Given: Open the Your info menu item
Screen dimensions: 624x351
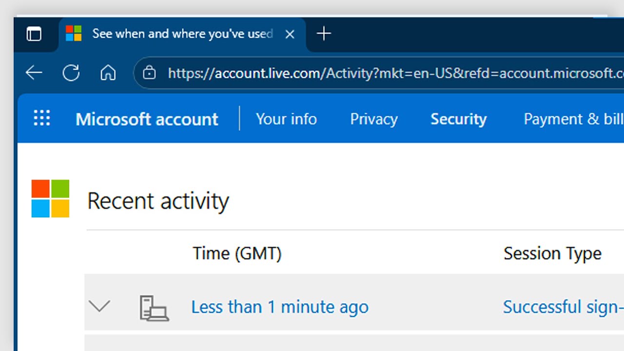Looking at the screenshot, I should pos(286,119).
